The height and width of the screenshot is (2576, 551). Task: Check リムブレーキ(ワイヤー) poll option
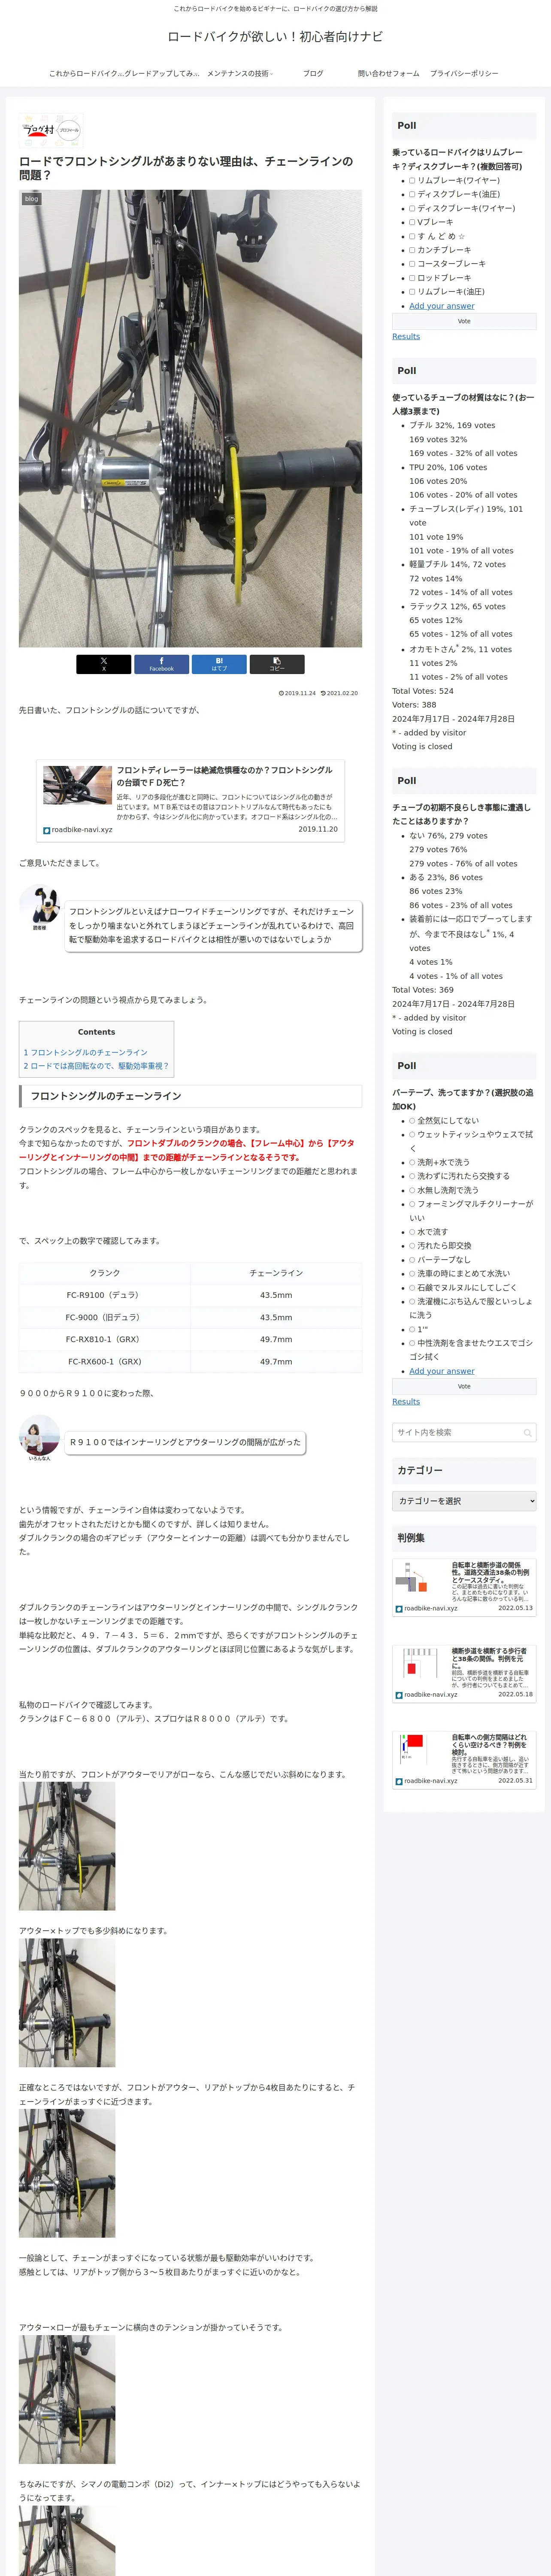pos(412,181)
